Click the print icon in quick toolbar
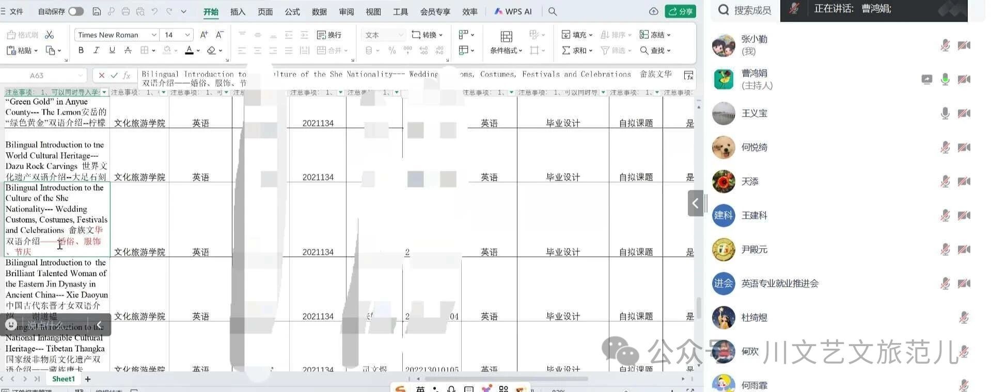The height and width of the screenshot is (392, 991). tap(125, 11)
